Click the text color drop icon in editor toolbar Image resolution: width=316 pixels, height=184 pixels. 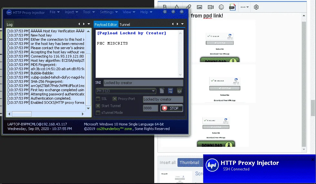click(x=177, y=7)
